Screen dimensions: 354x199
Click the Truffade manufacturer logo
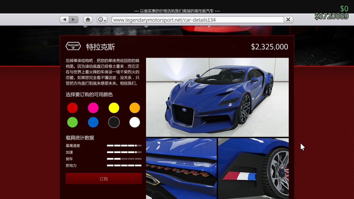click(x=73, y=46)
